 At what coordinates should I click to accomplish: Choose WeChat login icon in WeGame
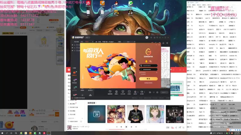(150, 61)
